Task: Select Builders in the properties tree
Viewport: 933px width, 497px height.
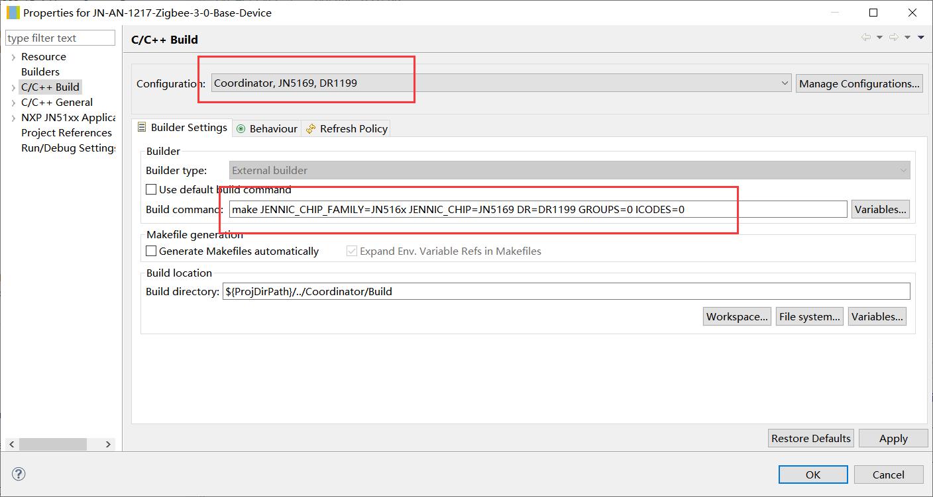Action: [x=40, y=71]
